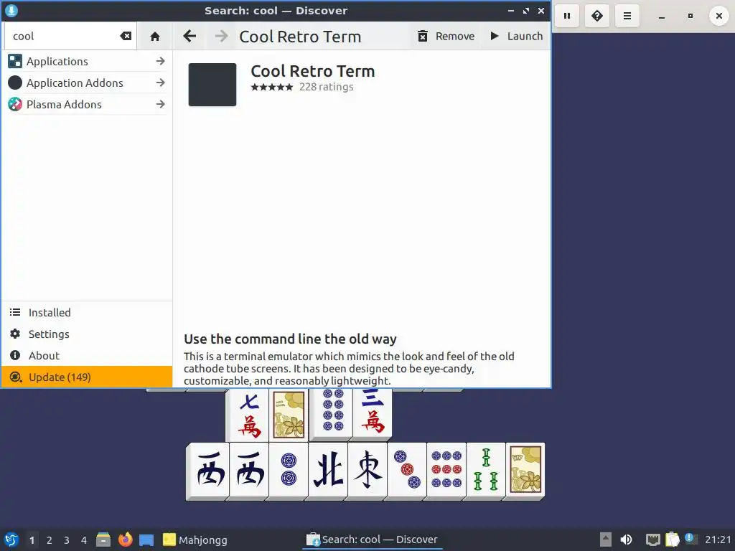Image resolution: width=735 pixels, height=551 pixels.
Task: Open the 228 ratings text
Action: (x=327, y=87)
